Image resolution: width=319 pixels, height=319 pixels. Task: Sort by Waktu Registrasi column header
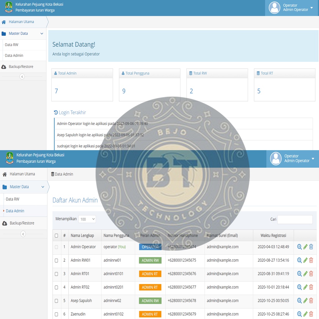pos(273,236)
